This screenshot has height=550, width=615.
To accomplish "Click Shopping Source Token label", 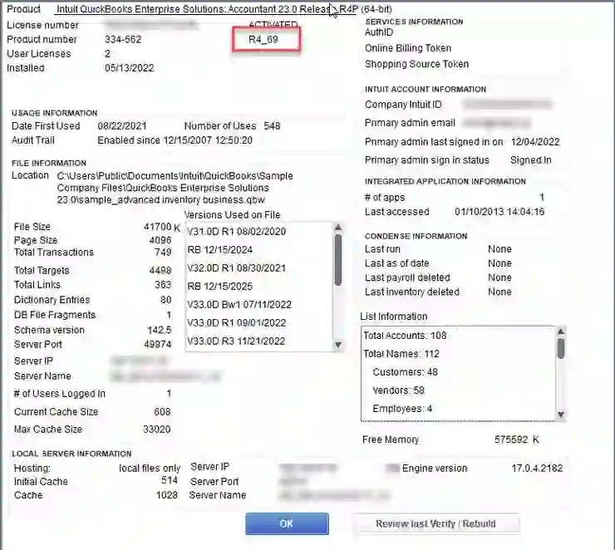I will tap(416, 64).
